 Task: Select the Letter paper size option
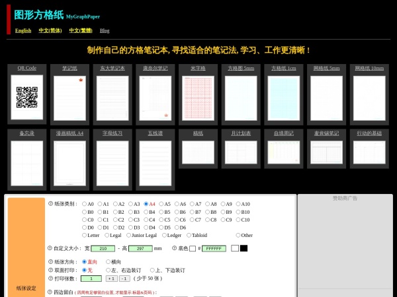85,235
